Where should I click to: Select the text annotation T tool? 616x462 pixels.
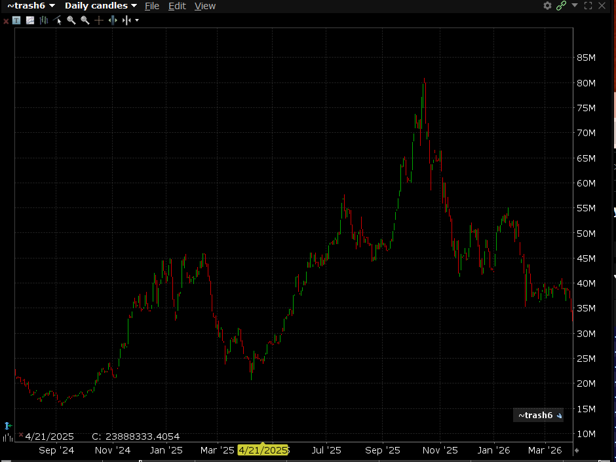pos(16,20)
